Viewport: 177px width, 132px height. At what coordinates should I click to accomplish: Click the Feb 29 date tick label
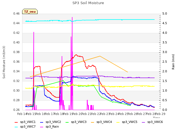pyautogui.click(x=160, y=114)
